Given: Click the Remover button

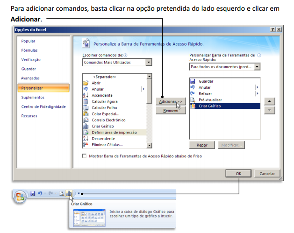Looking at the screenshot, I should pyautogui.click(x=171, y=111).
